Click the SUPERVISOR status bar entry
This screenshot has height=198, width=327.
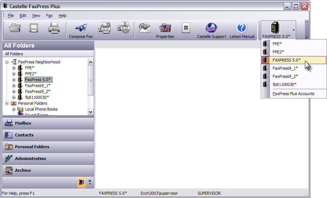(x=209, y=193)
